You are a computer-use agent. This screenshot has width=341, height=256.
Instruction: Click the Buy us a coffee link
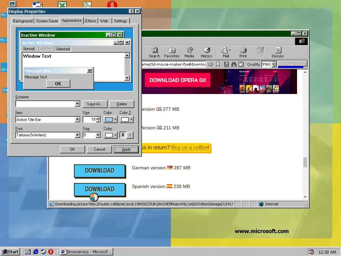pos(190,148)
